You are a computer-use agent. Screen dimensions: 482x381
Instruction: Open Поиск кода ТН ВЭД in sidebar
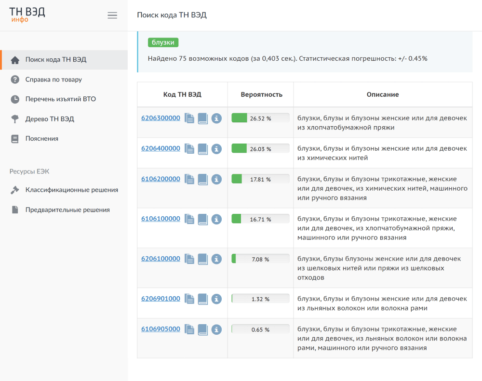pos(55,60)
